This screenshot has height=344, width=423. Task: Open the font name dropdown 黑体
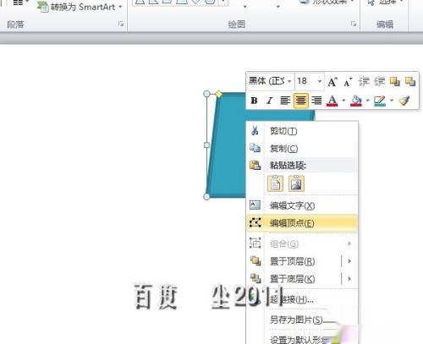(x=270, y=81)
